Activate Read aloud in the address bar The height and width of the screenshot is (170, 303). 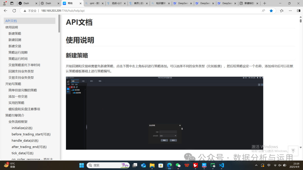pyautogui.click(x=263, y=10)
